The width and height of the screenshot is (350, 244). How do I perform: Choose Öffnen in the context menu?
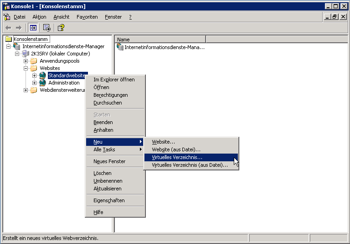114,87
